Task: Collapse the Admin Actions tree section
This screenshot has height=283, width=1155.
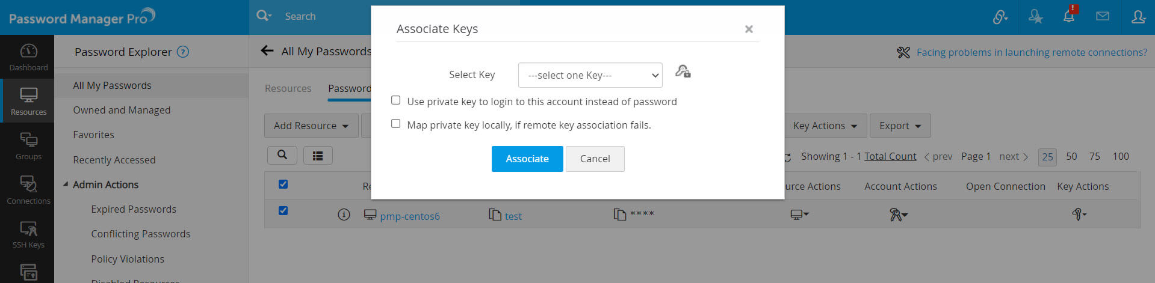Action: (x=66, y=184)
